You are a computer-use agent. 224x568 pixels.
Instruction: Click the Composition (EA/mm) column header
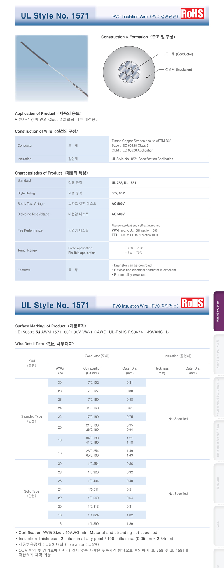92,370
